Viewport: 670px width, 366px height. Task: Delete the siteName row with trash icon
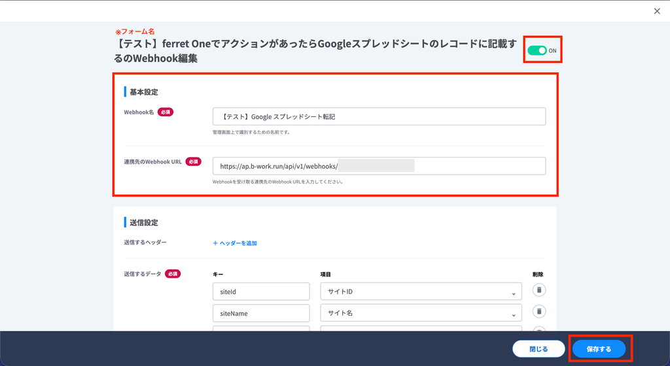click(539, 311)
